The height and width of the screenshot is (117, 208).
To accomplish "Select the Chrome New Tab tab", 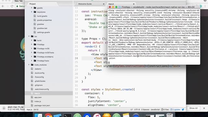I will pyautogui.click(x=19, y=1).
